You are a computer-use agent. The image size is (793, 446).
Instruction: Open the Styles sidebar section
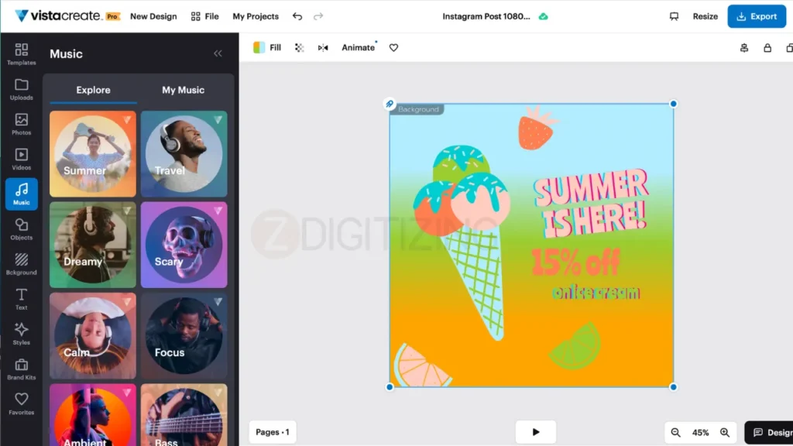(x=21, y=334)
